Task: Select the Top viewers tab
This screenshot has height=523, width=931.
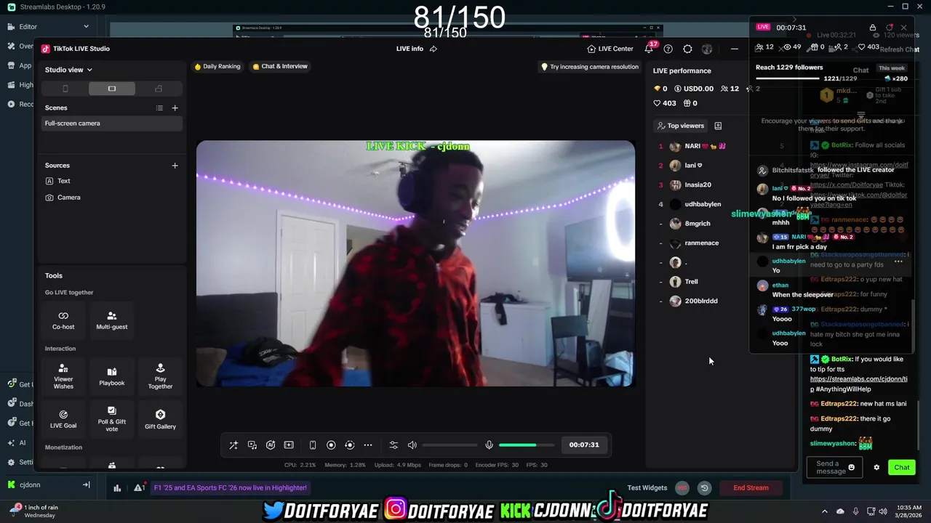Action: (680, 126)
